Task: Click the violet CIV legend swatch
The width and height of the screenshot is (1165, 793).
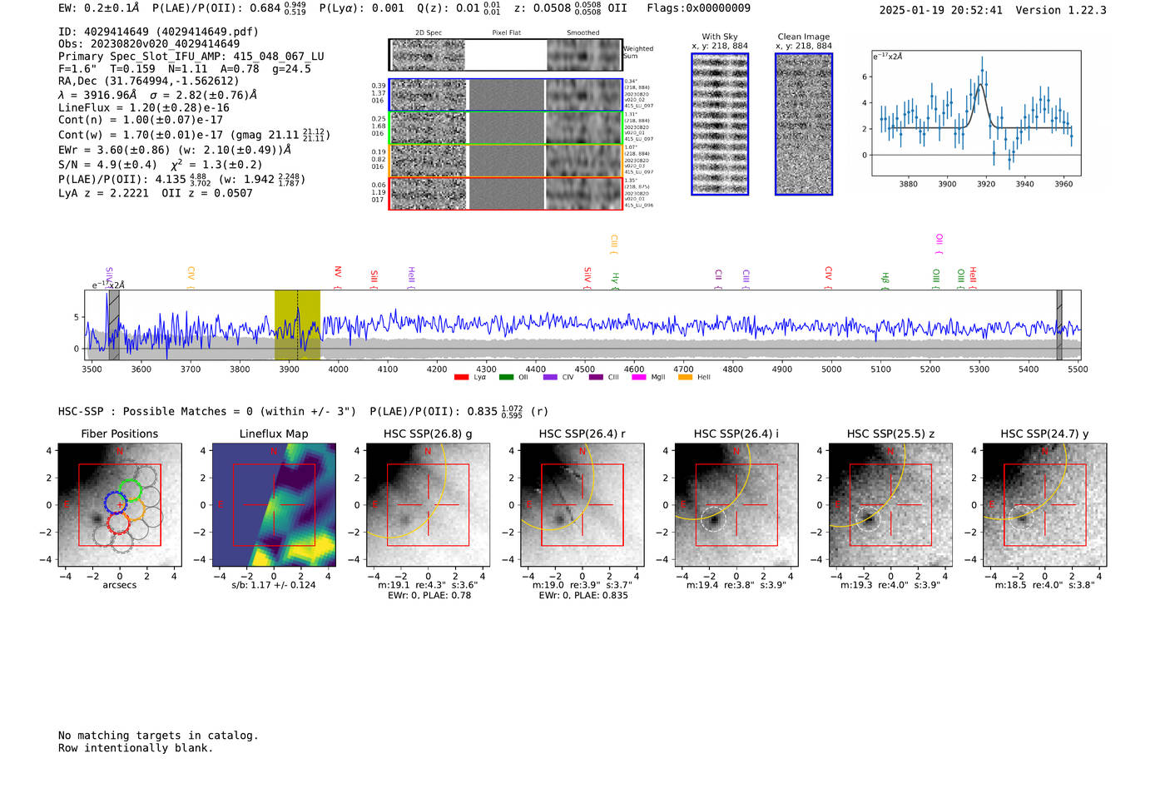Action: [550, 377]
